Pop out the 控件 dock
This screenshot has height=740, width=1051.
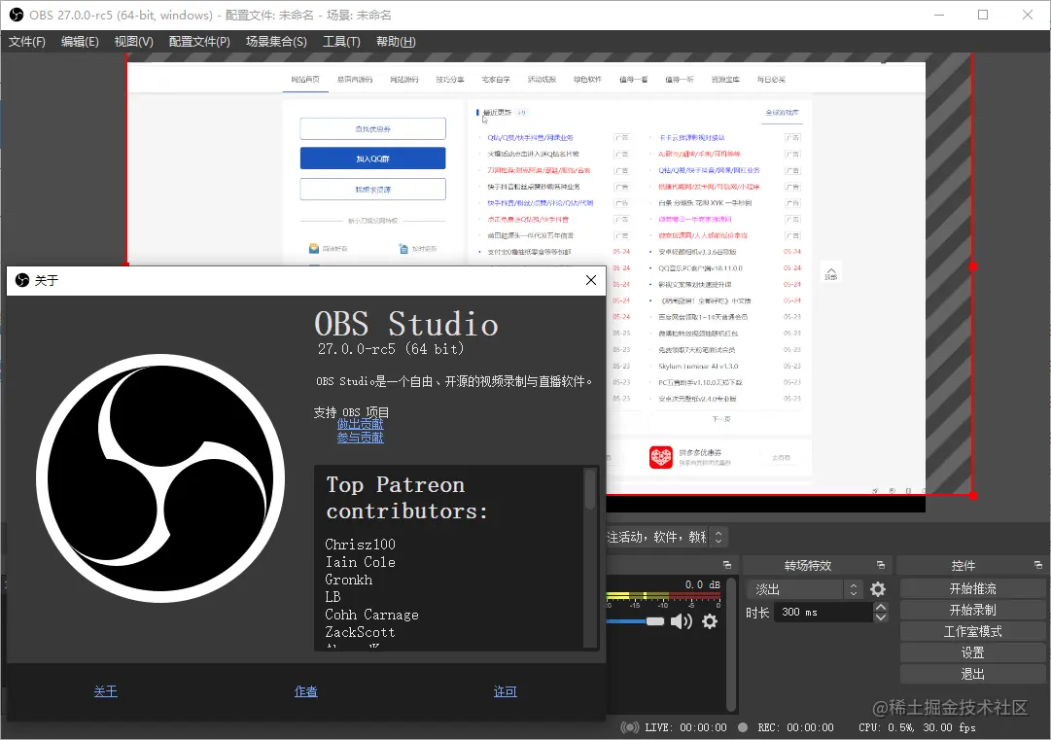click(1037, 565)
